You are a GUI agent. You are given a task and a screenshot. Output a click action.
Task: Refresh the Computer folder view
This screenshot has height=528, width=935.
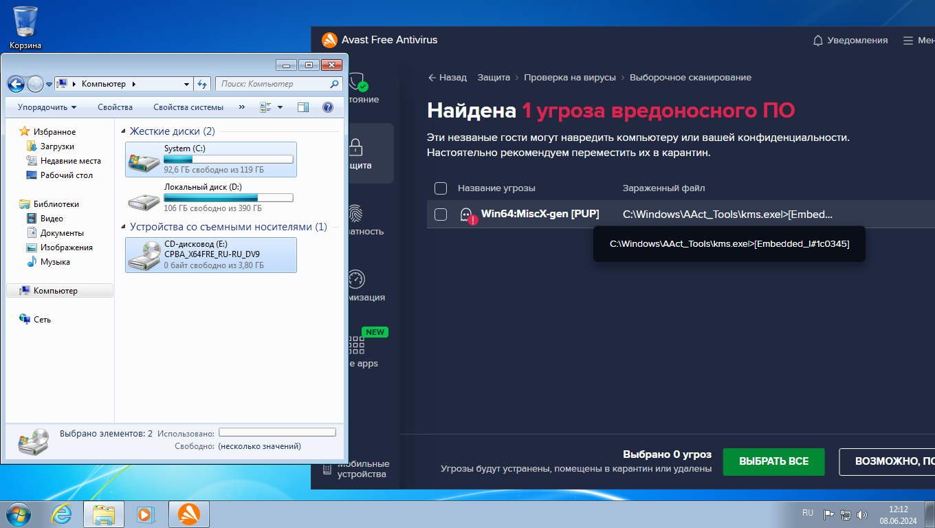(x=202, y=84)
